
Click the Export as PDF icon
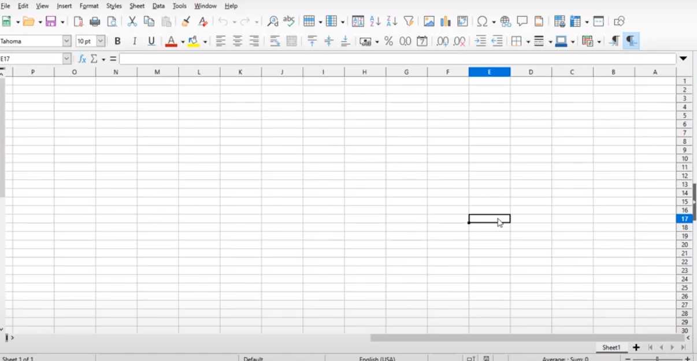click(78, 22)
